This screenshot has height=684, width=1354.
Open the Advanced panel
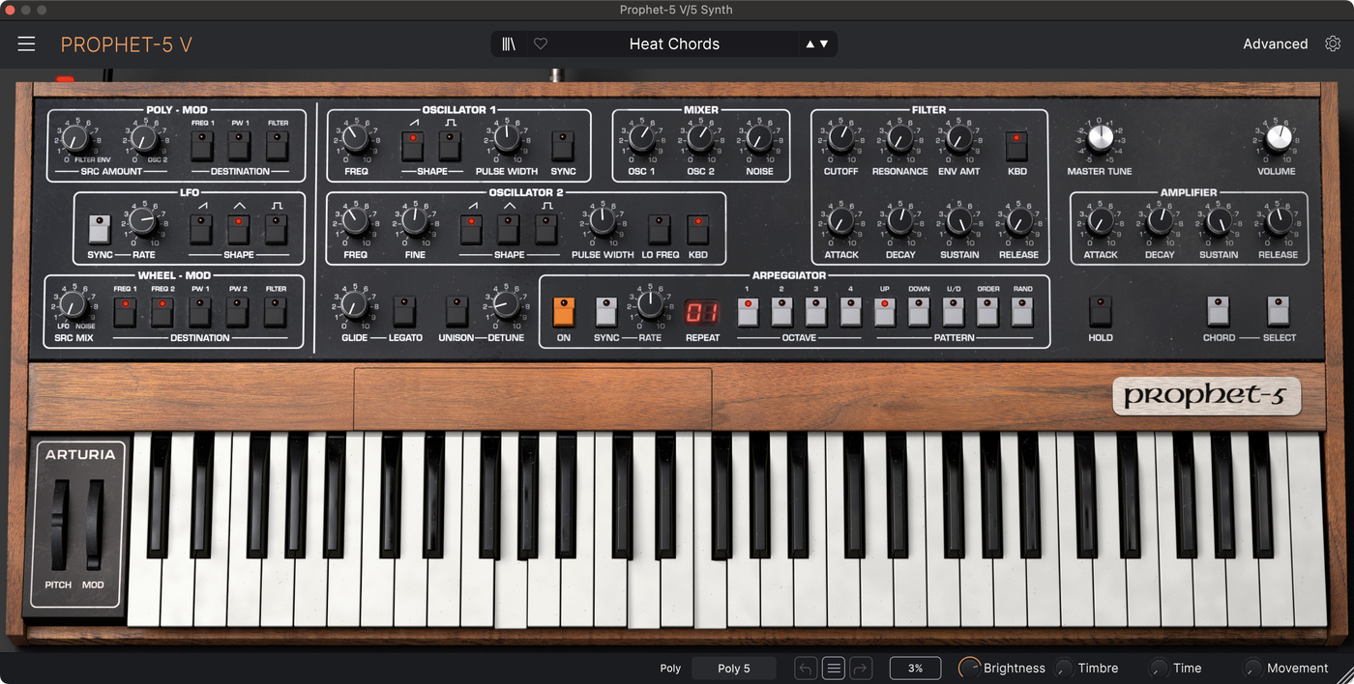pyautogui.click(x=1275, y=43)
